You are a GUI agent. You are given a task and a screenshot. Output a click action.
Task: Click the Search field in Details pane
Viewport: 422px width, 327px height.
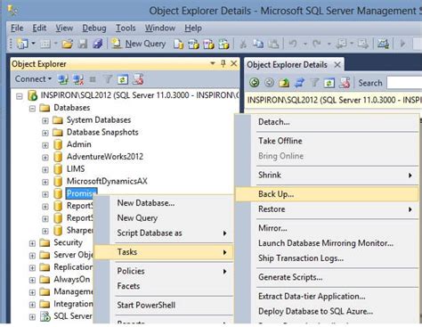404,83
